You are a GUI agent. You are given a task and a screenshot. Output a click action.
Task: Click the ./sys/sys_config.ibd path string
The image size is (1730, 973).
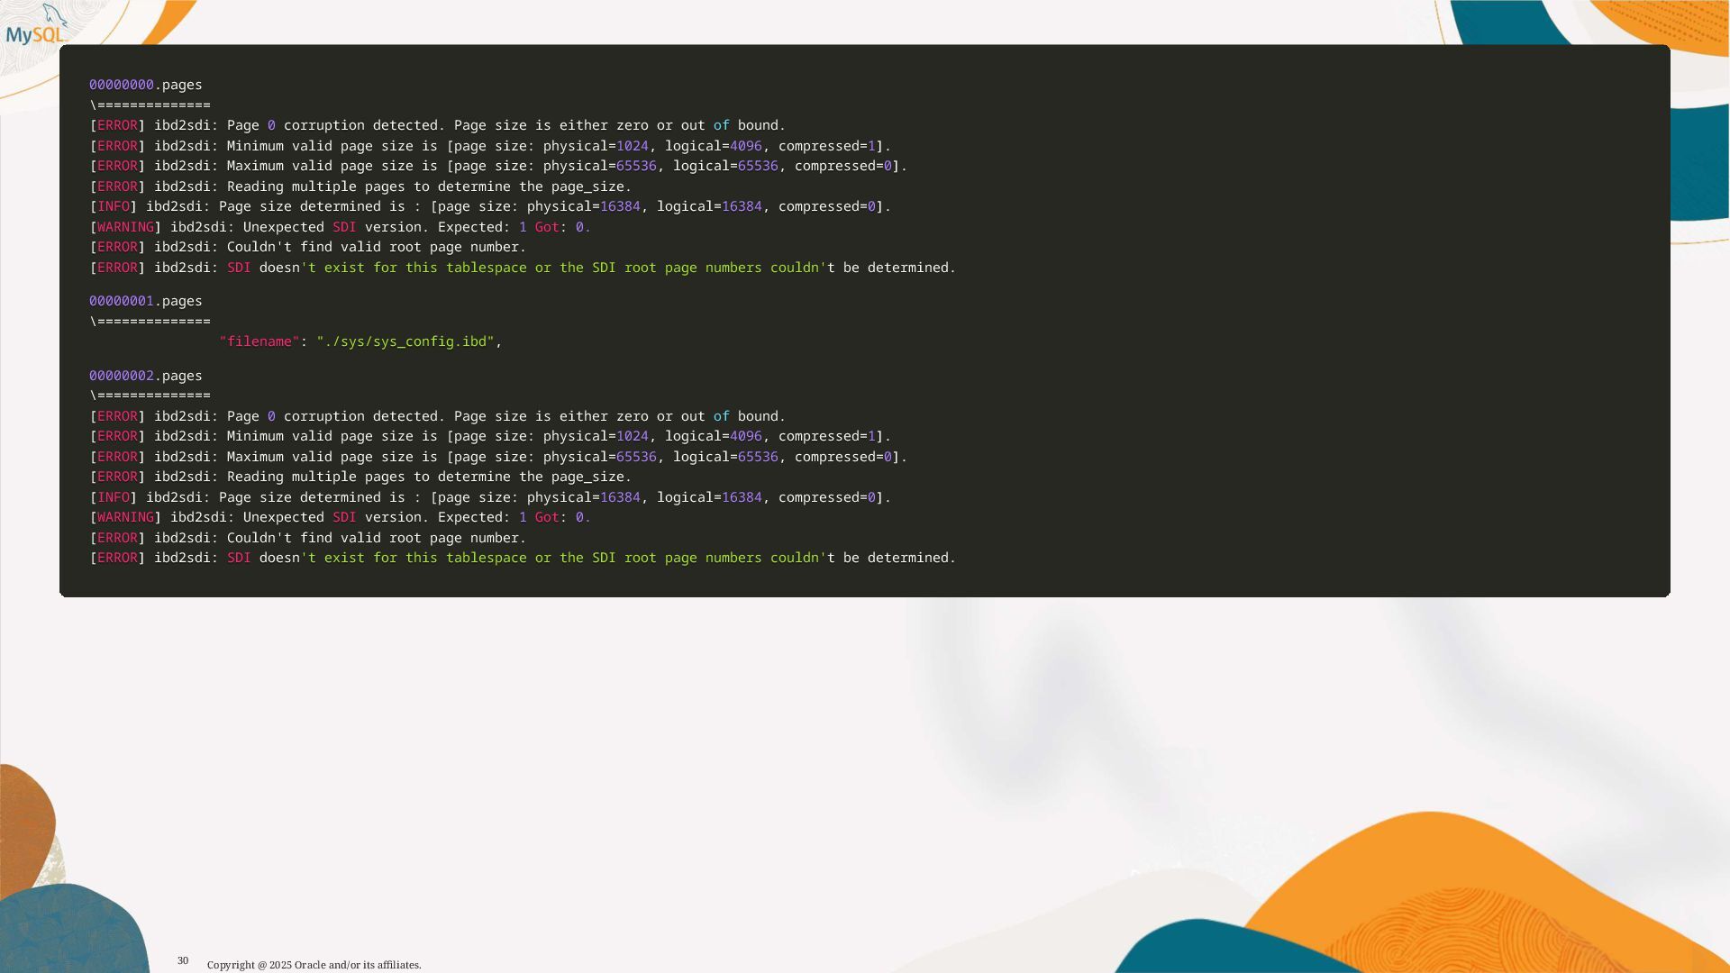(x=405, y=341)
